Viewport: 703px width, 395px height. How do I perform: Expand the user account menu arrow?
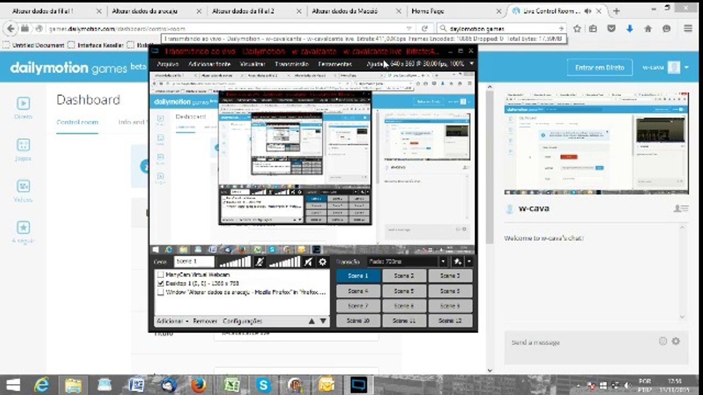click(x=687, y=67)
